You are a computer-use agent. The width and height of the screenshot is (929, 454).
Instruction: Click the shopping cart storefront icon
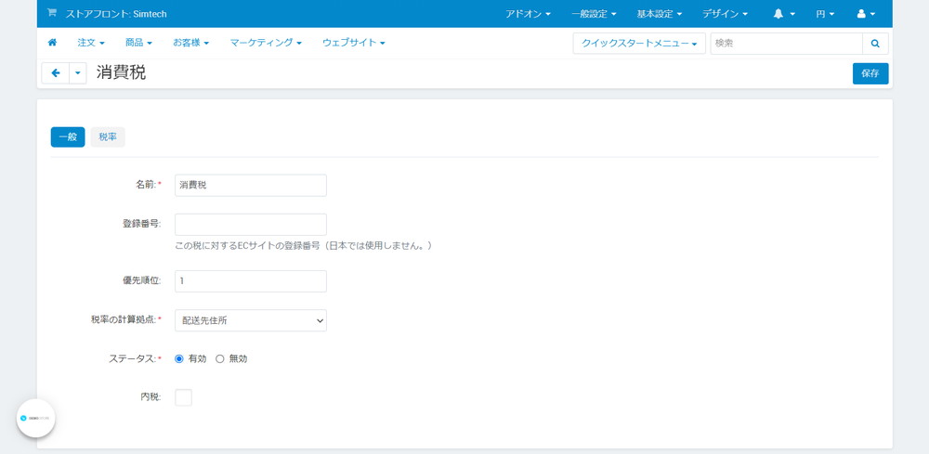51,13
